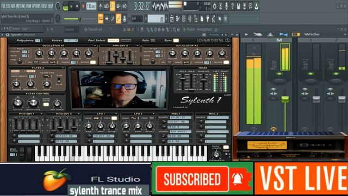Screen dimensions: 348x196
Task: Expand the Filter A dropdown arrow
Action: pos(63,68)
